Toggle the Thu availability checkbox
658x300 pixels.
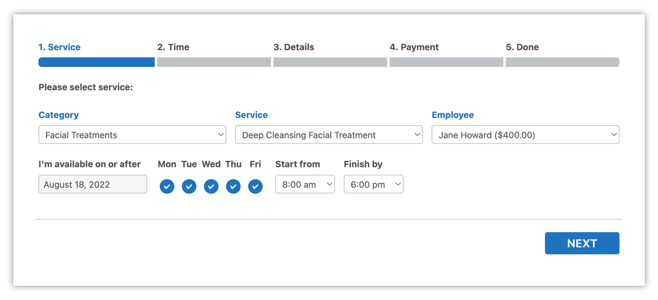[x=233, y=186]
